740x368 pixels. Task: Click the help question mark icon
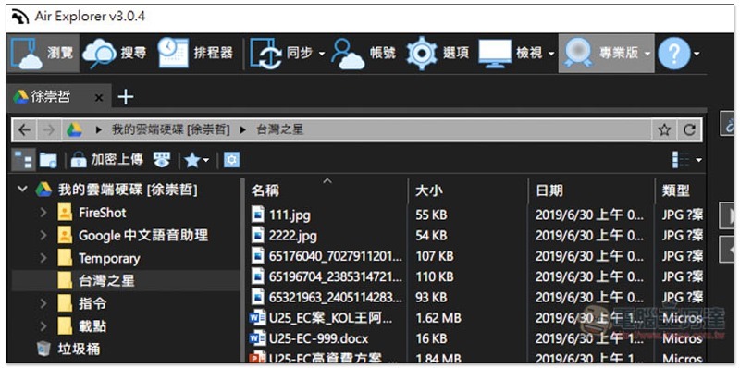point(674,54)
